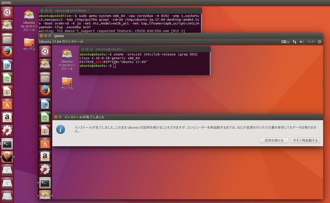Screen dimensions: 330x203
Task: Open installer shortcut in guest launcher
Action: click(45, 65)
